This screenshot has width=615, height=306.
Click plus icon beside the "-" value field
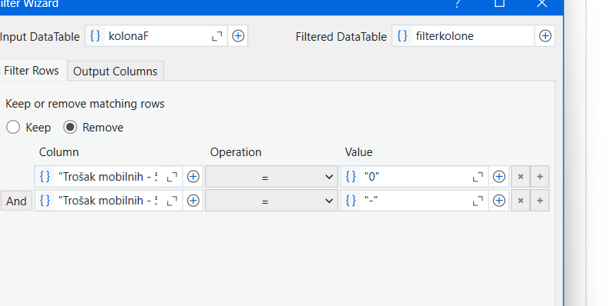tap(499, 201)
